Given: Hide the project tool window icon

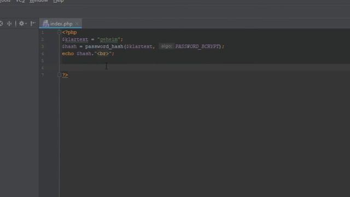Looking at the screenshot, I should coord(33,24).
